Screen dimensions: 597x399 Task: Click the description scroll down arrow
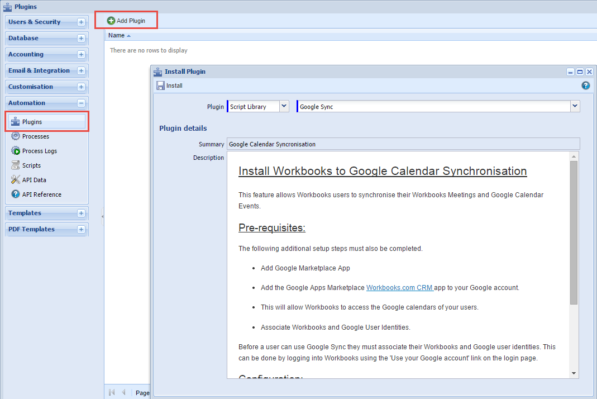574,373
